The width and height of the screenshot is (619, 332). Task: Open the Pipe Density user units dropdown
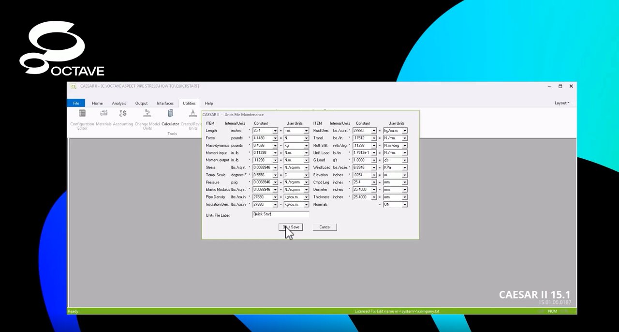tap(306, 197)
